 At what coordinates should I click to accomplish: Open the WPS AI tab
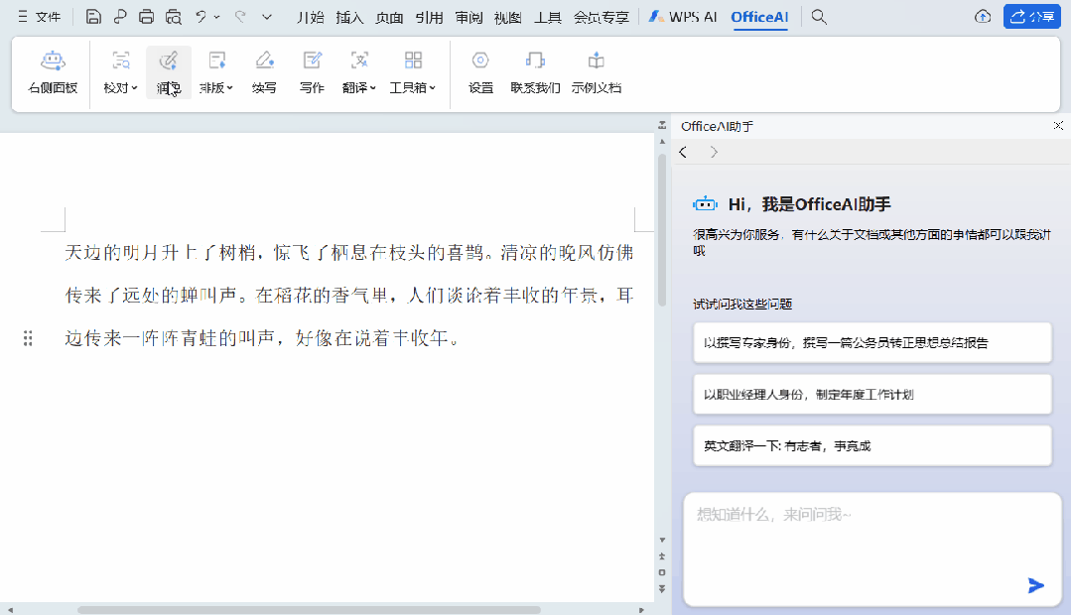tap(684, 17)
